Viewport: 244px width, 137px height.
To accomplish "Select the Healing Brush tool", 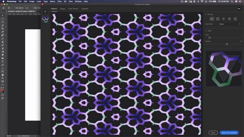I will pos(3,35).
